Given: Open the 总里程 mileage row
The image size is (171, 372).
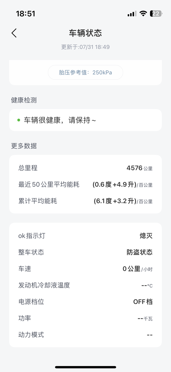Looking at the screenshot, I should 85,168.
